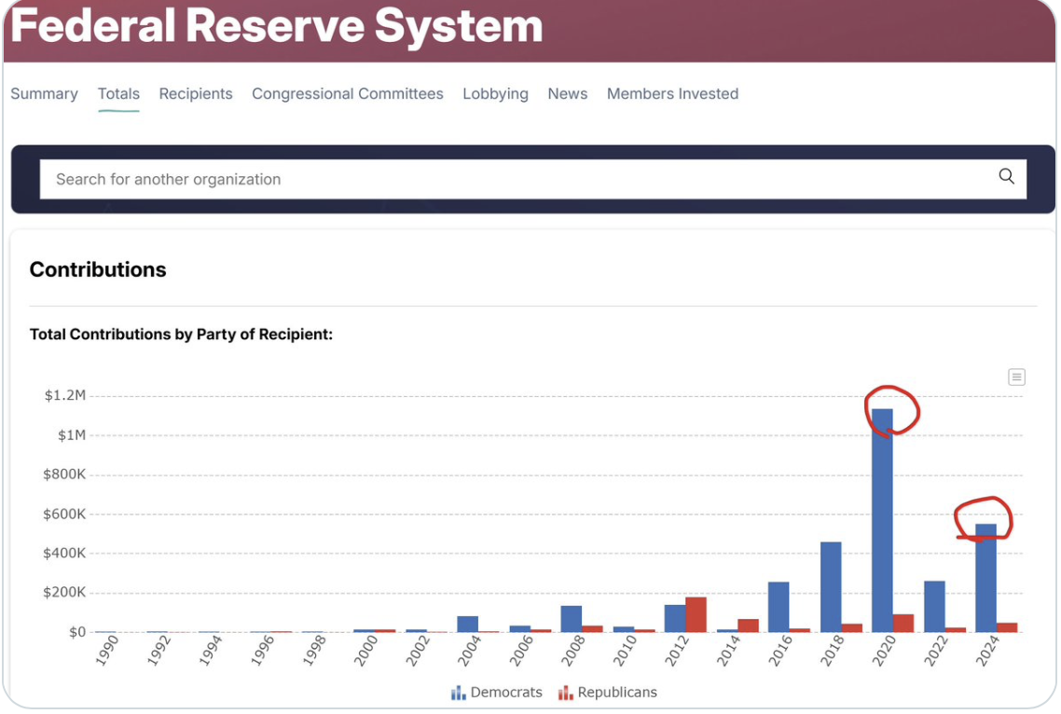Click the 'Search for another organization' field

click(x=513, y=179)
